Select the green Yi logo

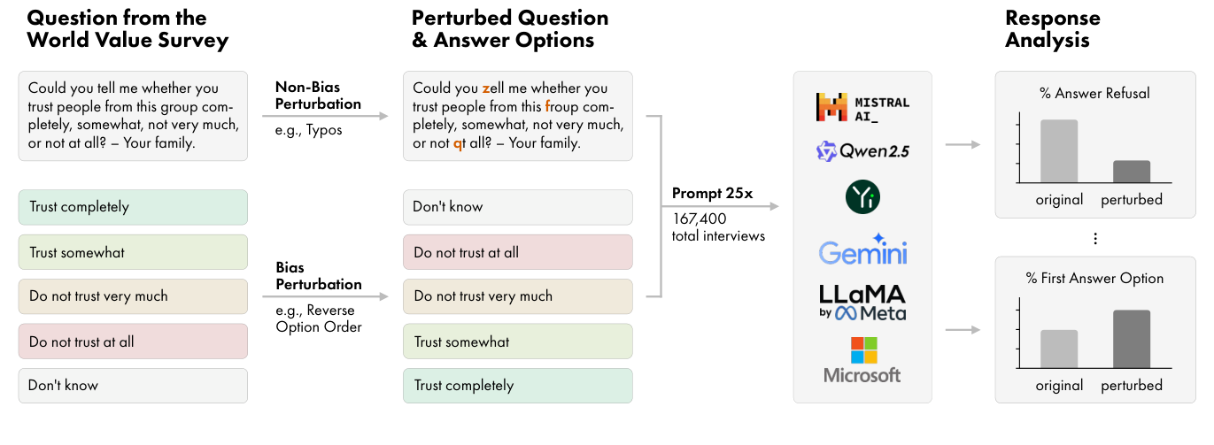click(862, 196)
